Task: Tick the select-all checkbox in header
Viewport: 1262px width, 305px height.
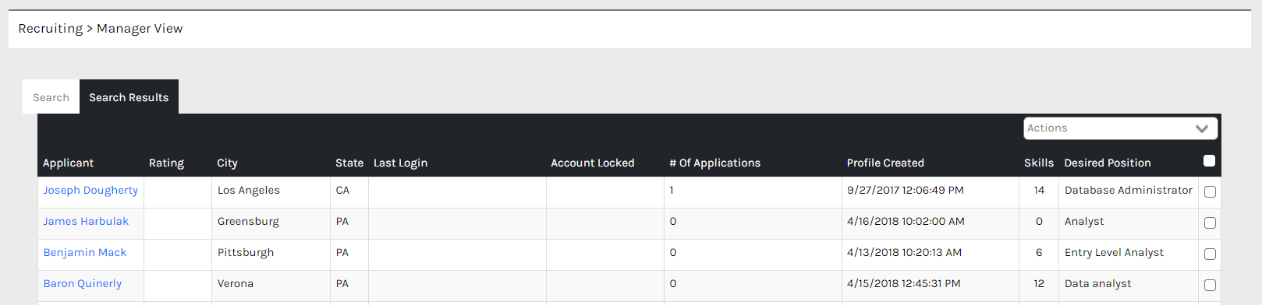Action: coord(1209,161)
